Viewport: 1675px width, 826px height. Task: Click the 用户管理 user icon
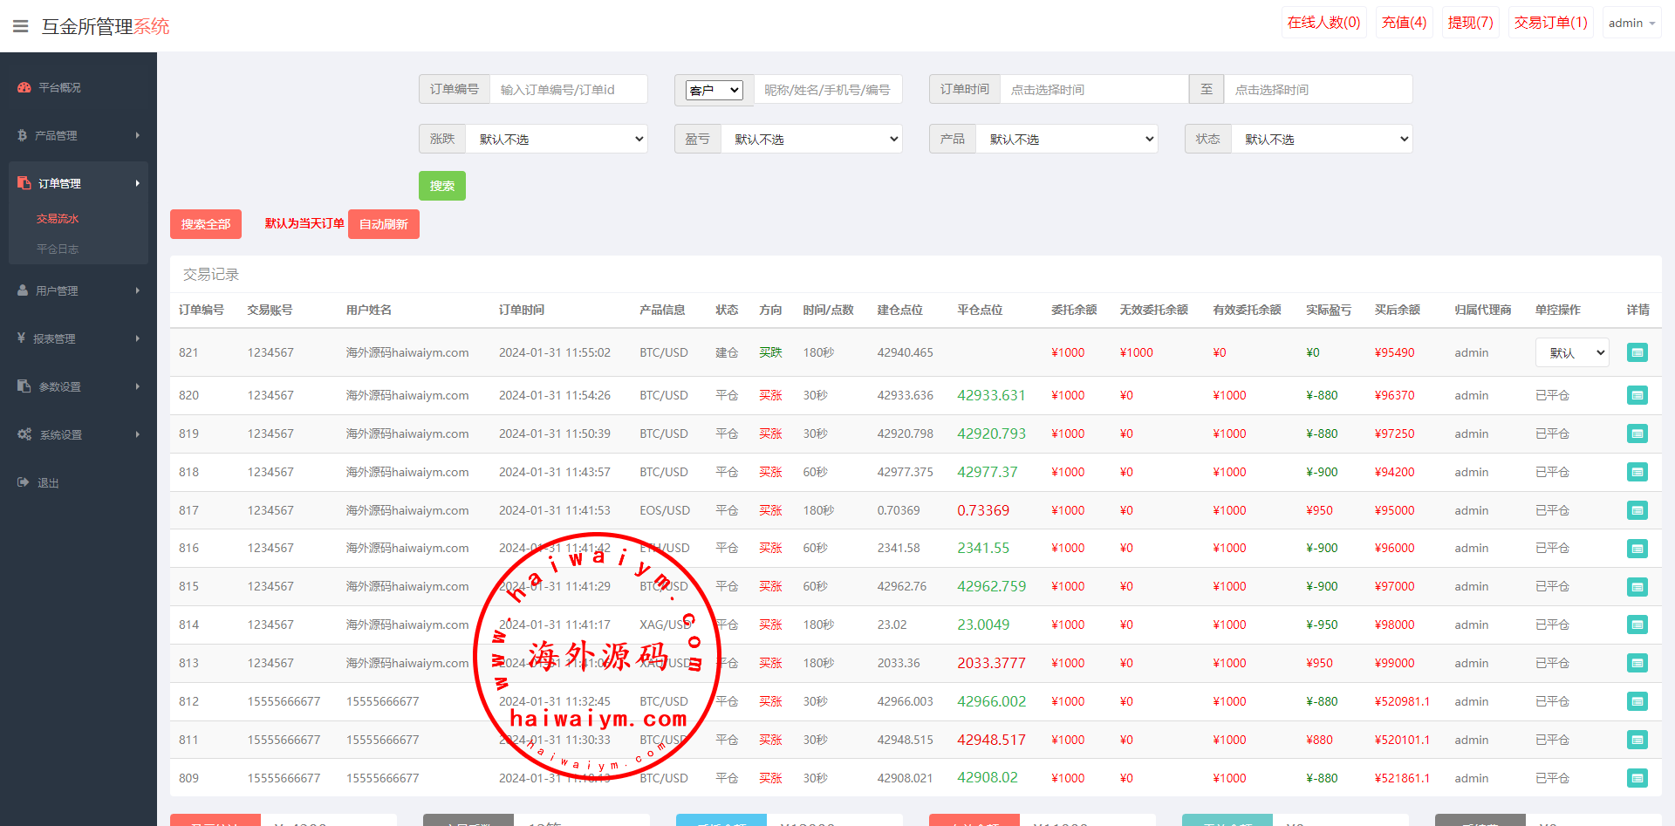(23, 290)
